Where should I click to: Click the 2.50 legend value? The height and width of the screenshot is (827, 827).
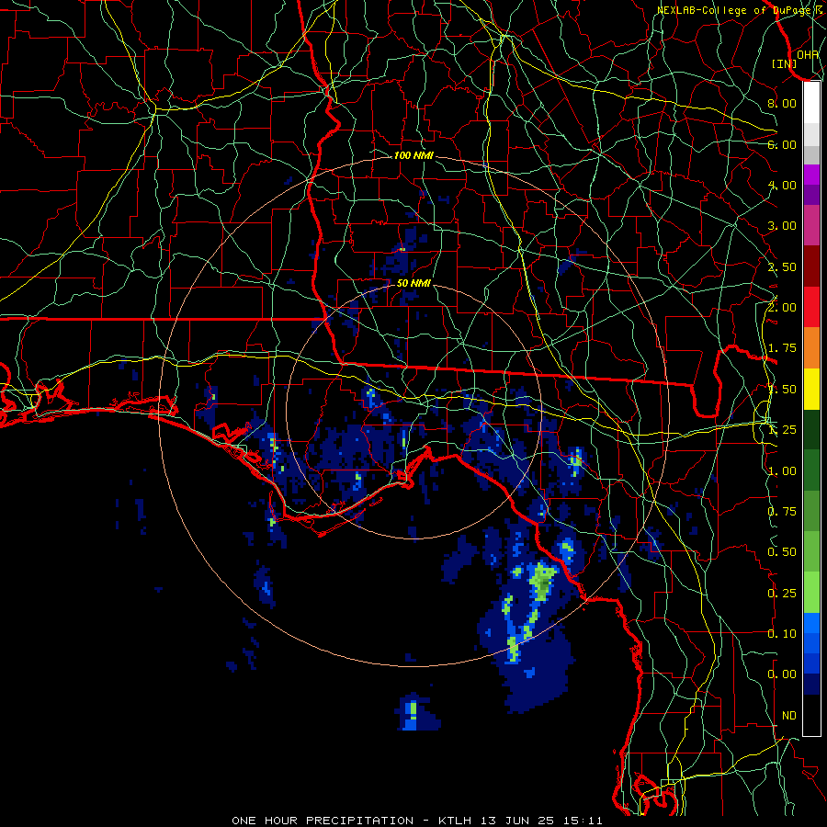coord(782,266)
